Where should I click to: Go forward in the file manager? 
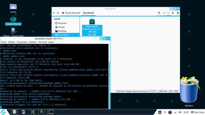[x=58, y=13]
